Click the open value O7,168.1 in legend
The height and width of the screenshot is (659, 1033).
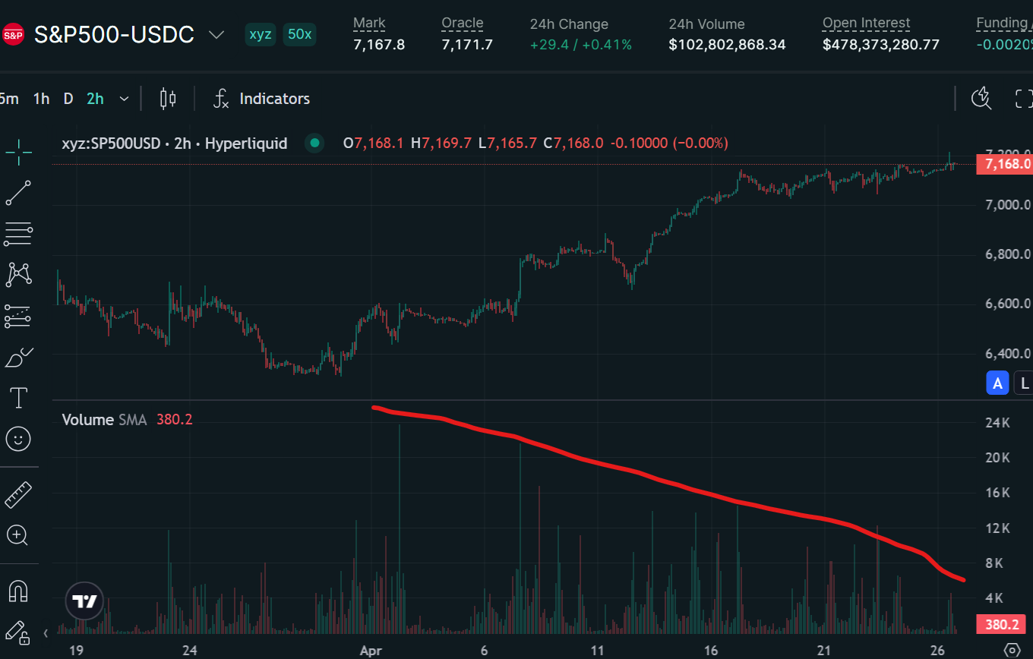[x=374, y=143]
